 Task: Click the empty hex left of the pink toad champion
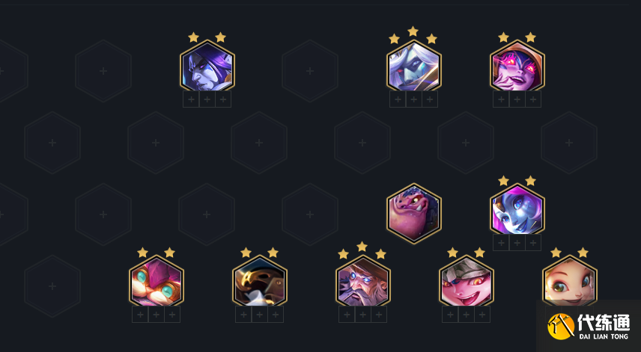[310, 214]
